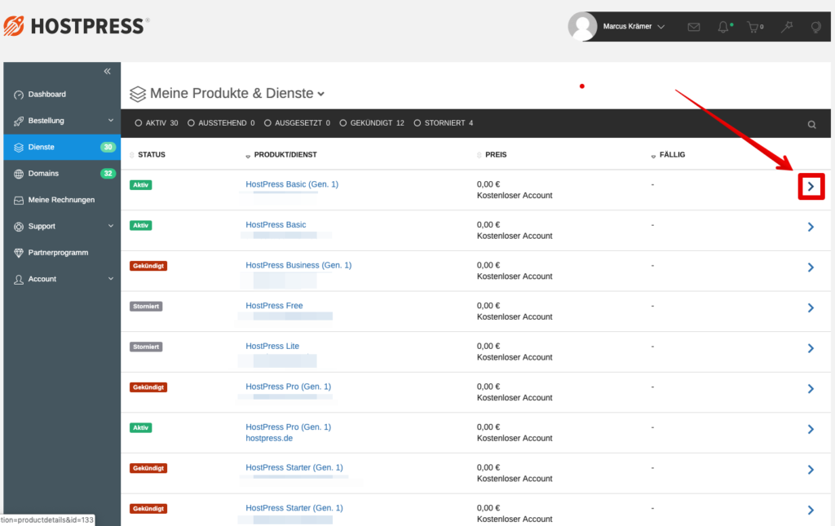This screenshot has width=835, height=526.
Task: Open the shopping cart icon
Action: [x=753, y=27]
